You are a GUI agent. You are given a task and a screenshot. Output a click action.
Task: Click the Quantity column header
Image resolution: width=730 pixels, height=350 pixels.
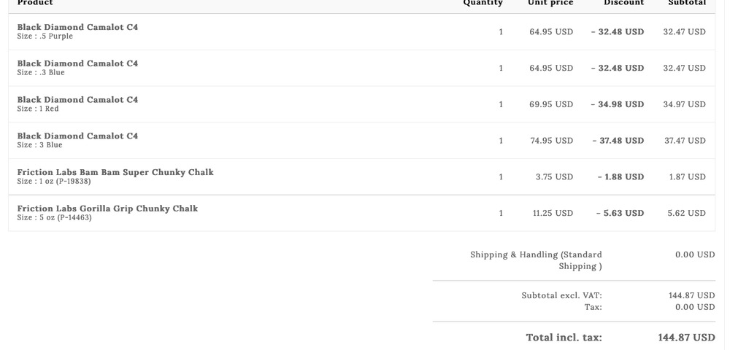(x=483, y=3)
